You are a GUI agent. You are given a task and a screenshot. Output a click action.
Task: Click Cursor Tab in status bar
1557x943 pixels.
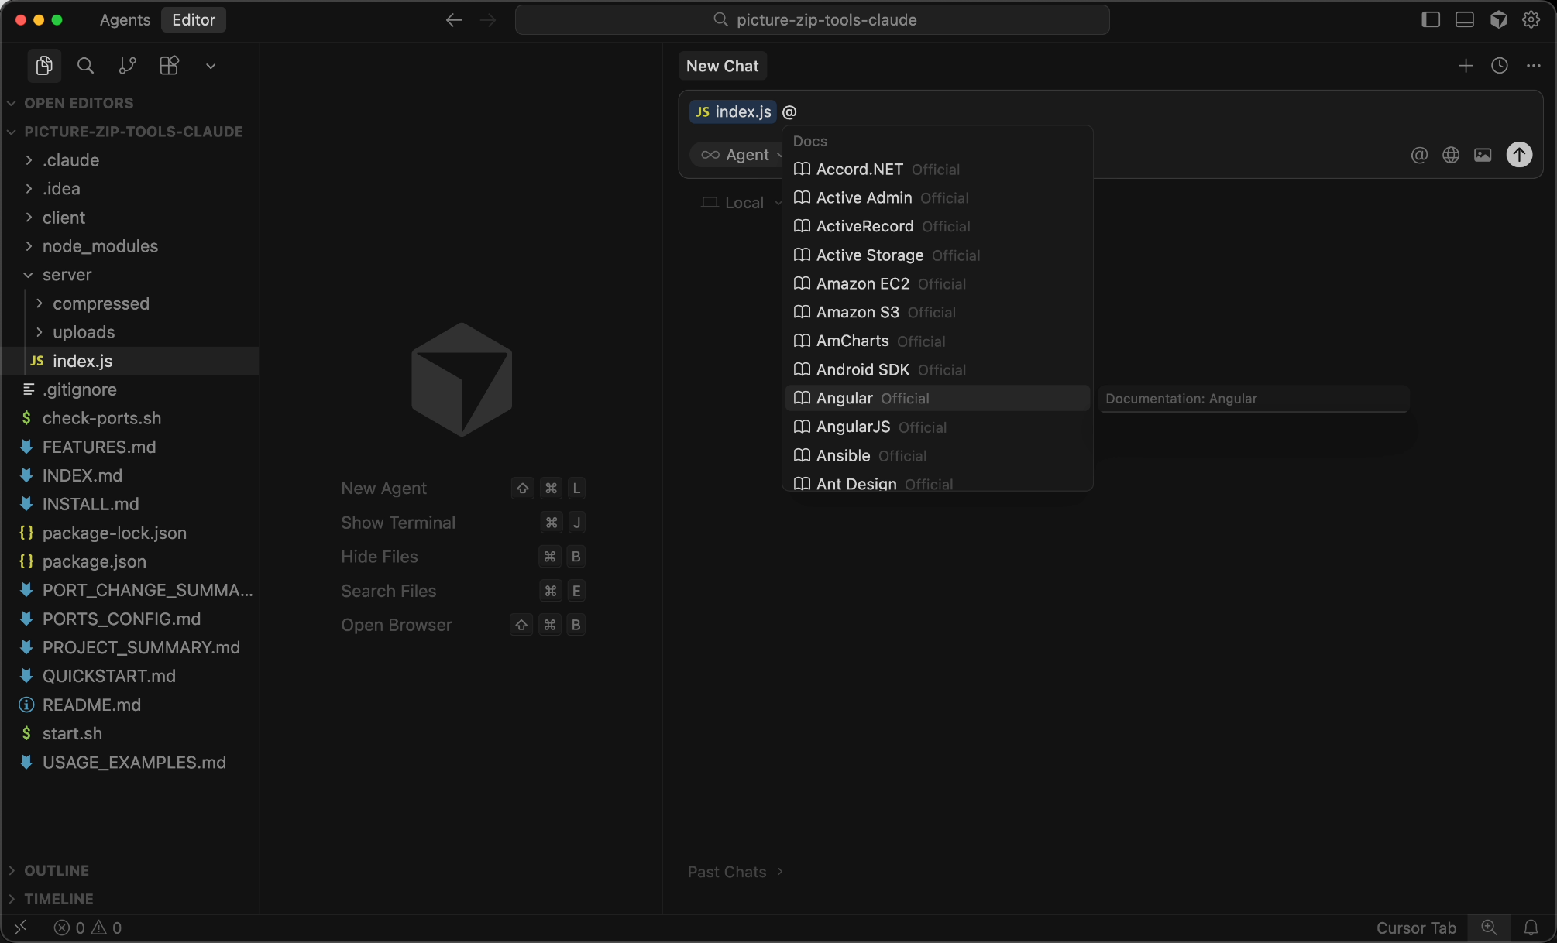coord(1415,928)
